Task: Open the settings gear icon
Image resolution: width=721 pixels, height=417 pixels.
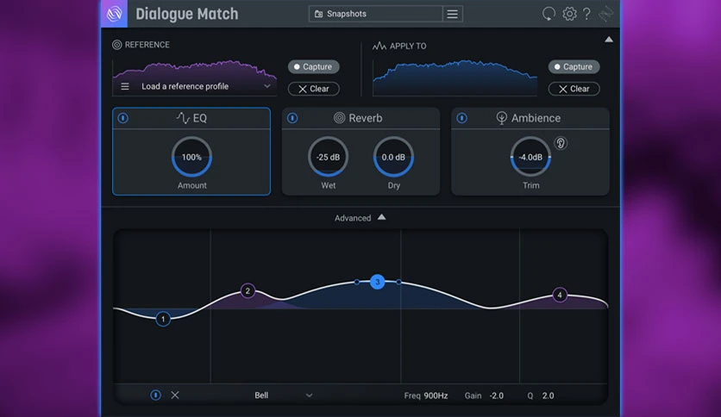Action: pyautogui.click(x=569, y=14)
